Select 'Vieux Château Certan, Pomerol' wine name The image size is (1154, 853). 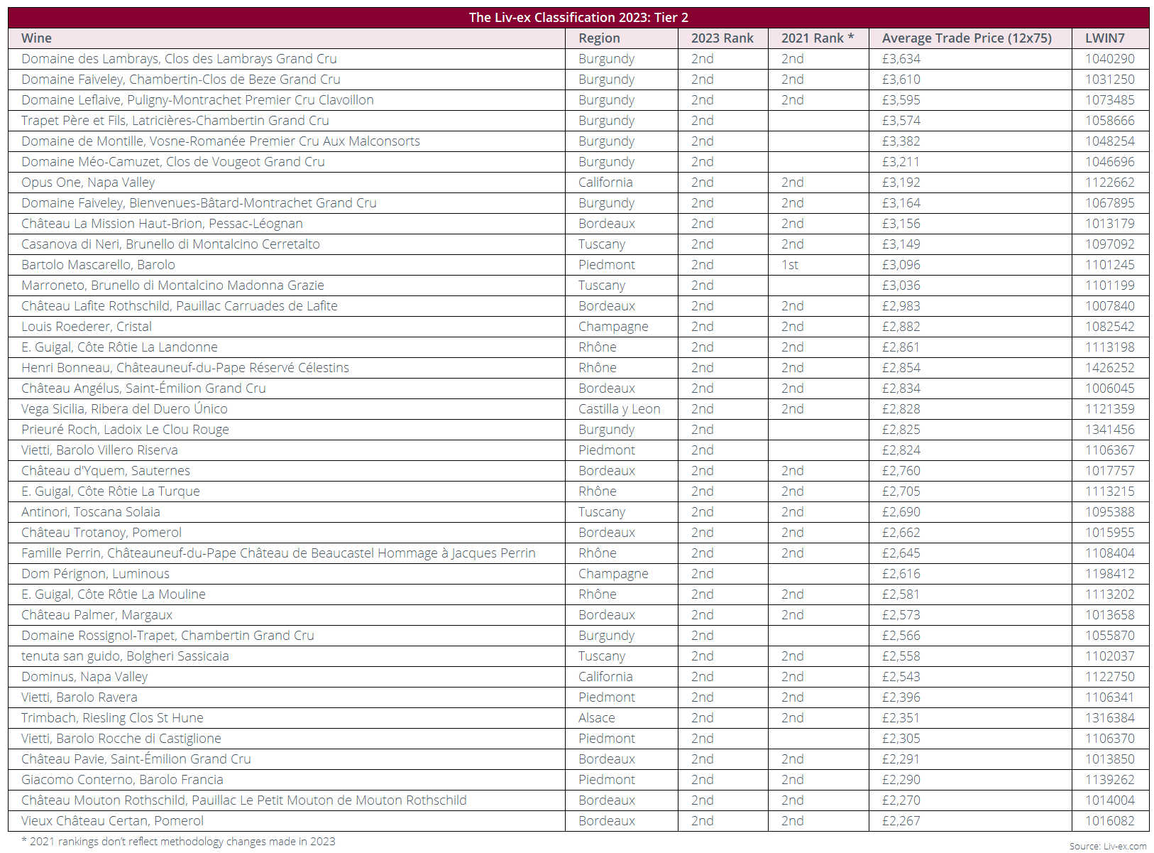(112, 821)
